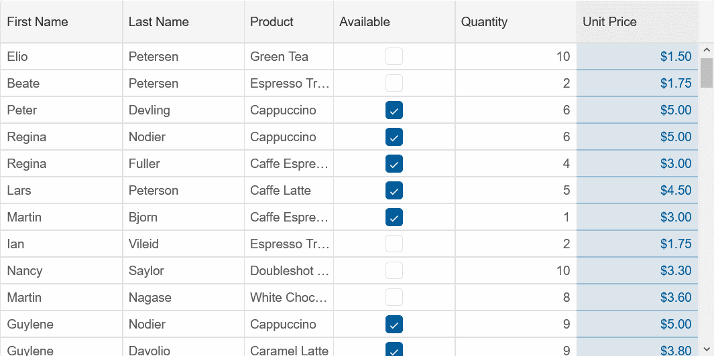Check Available box for Elio Petersen

(x=394, y=56)
